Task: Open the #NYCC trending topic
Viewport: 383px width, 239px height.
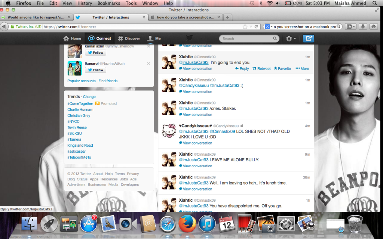Action: 73,121
